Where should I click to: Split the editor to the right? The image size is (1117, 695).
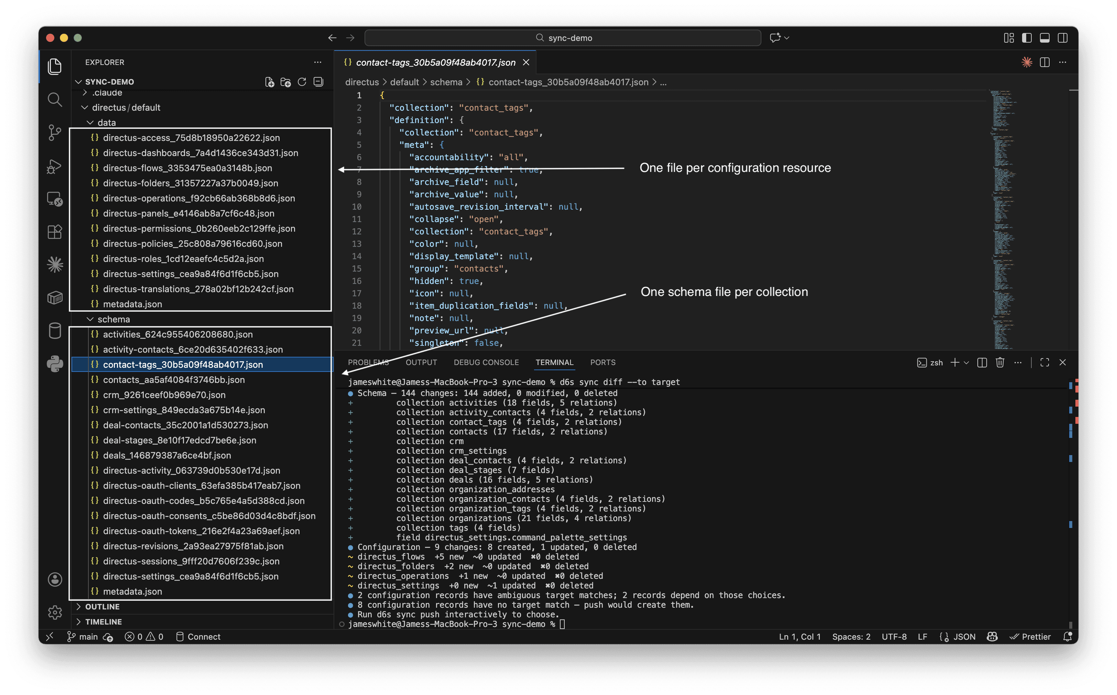(1044, 62)
